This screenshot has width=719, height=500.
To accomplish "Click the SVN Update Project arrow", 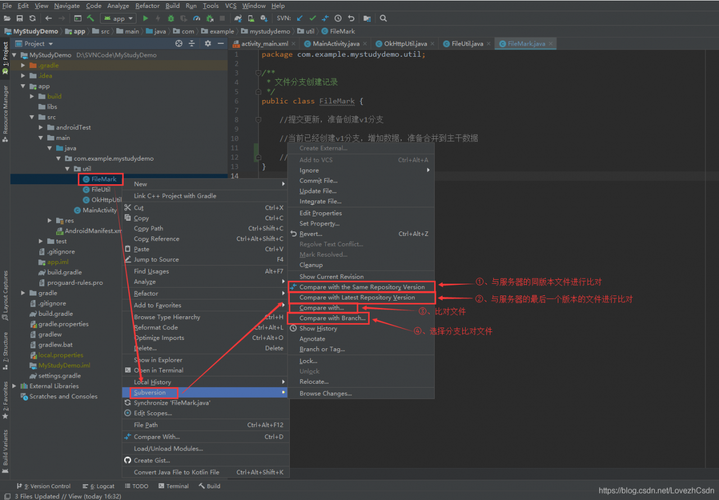I will (300, 19).
